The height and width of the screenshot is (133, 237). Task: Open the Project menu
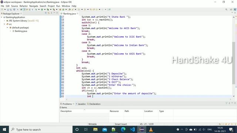click(51, 6)
